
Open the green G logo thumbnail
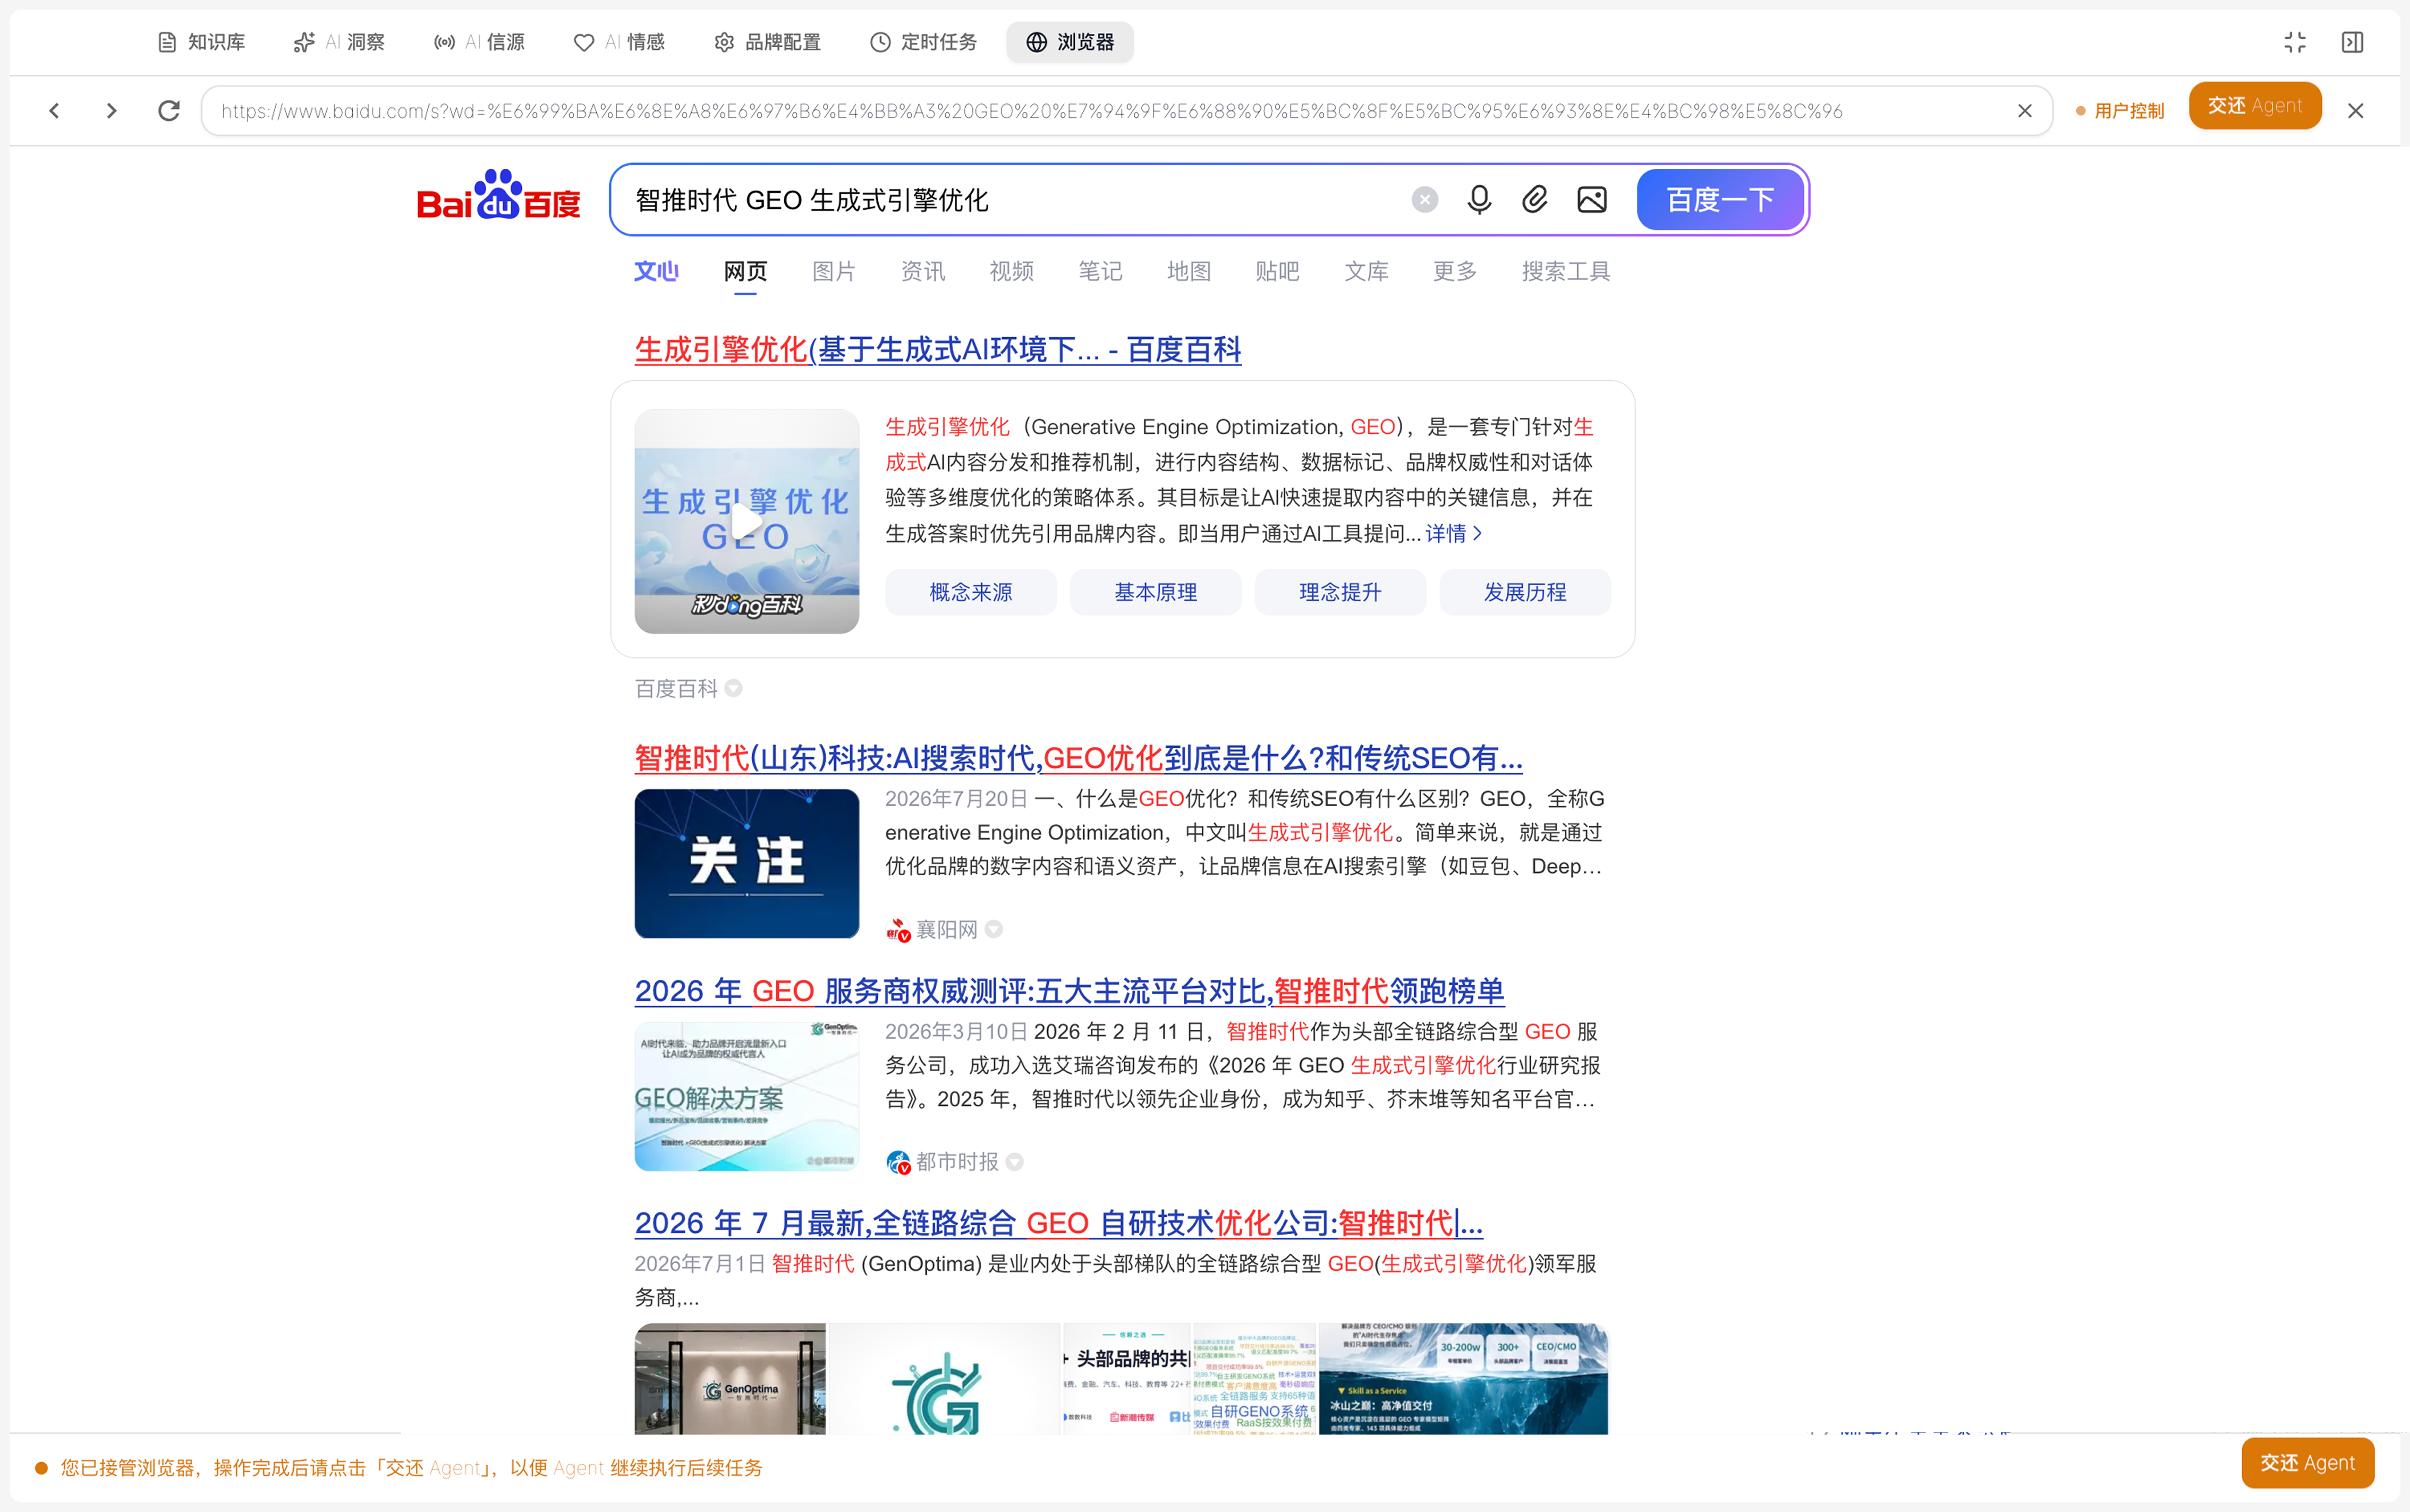click(x=944, y=1379)
